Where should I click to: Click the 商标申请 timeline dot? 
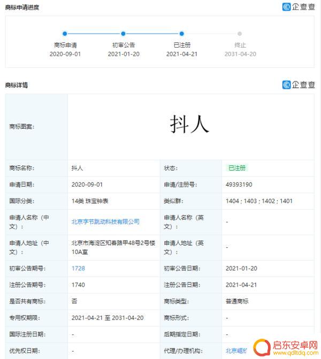65,34
